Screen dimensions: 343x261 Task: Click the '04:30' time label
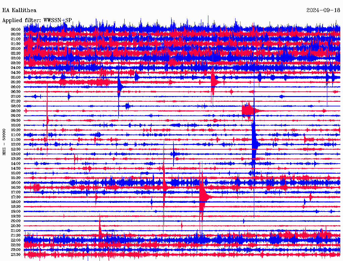[x=16, y=73]
